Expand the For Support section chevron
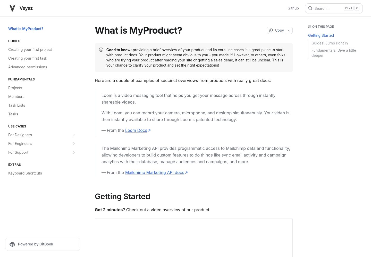 pyautogui.click(x=74, y=152)
